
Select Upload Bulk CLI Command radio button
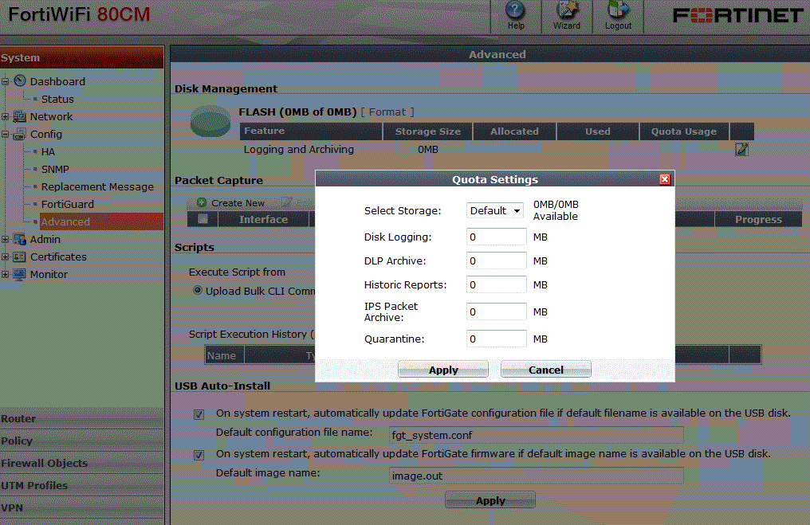(198, 290)
